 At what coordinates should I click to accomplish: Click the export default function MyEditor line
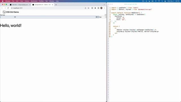coord(126,13)
